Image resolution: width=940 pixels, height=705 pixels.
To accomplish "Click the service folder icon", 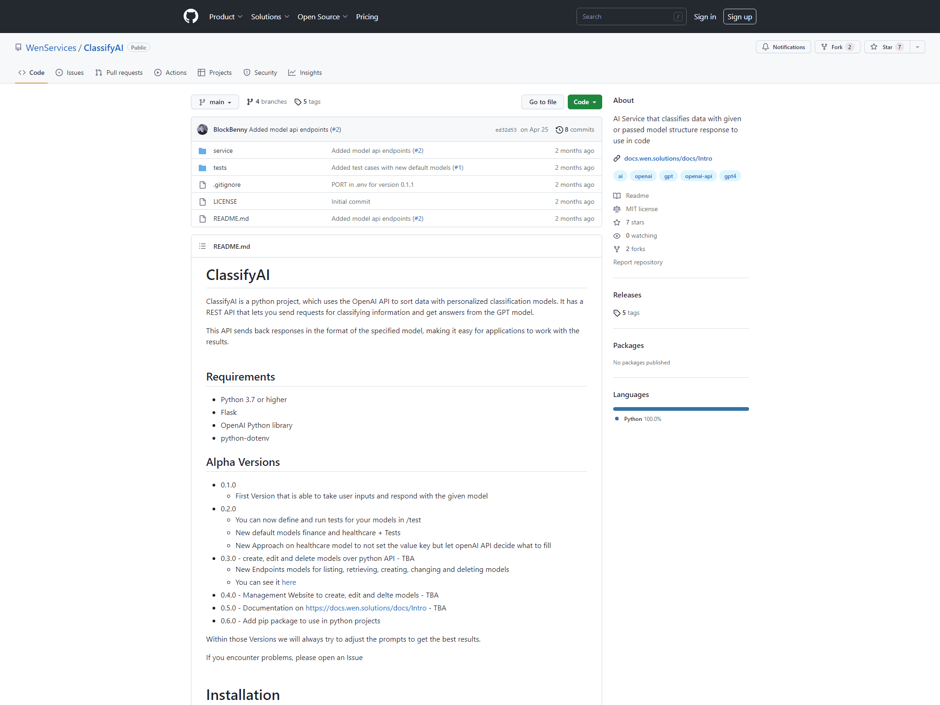I will coord(202,151).
